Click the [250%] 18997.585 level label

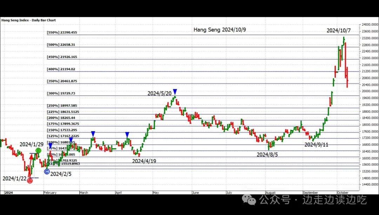[62, 106]
